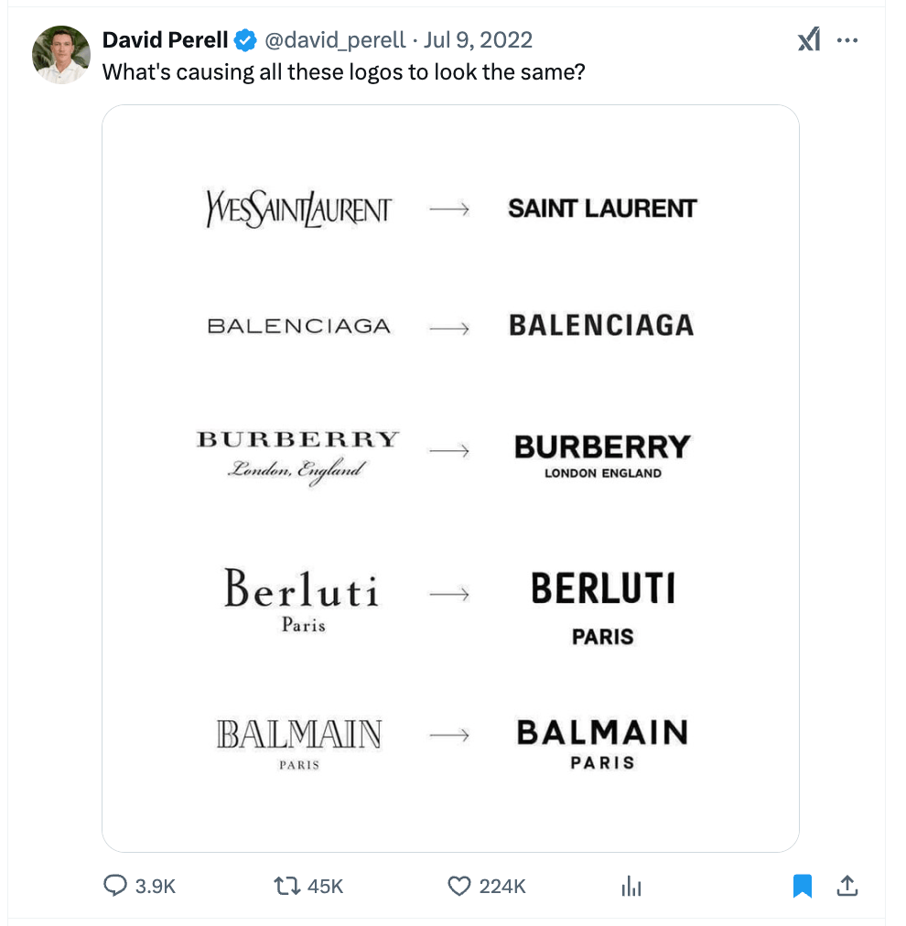Open the Jul 9, 2022 timestamp
This screenshot has width=906, height=926.
tap(478, 40)
